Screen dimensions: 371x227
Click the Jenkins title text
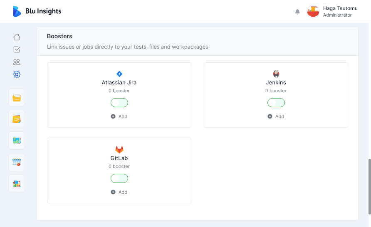(276, 82)
